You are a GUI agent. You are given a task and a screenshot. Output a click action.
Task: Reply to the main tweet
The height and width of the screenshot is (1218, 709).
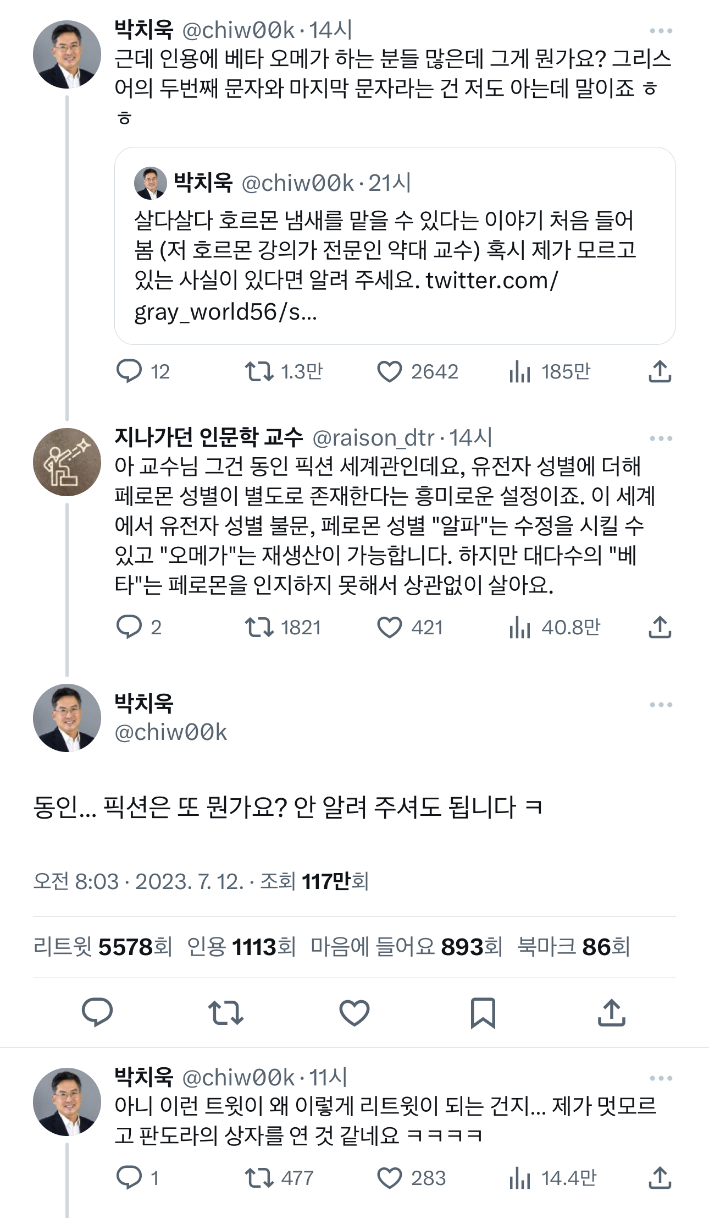click(97, 1013)
